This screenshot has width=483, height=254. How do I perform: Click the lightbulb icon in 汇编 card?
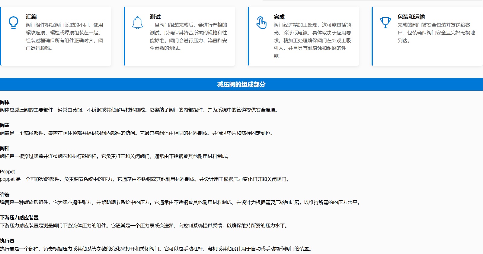pos(13,23)
